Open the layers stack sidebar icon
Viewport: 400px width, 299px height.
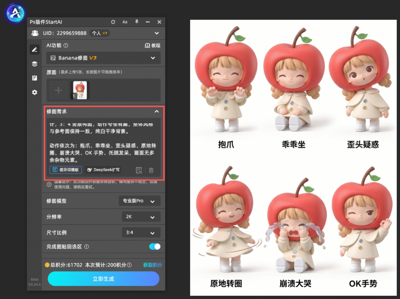[35, 64]
